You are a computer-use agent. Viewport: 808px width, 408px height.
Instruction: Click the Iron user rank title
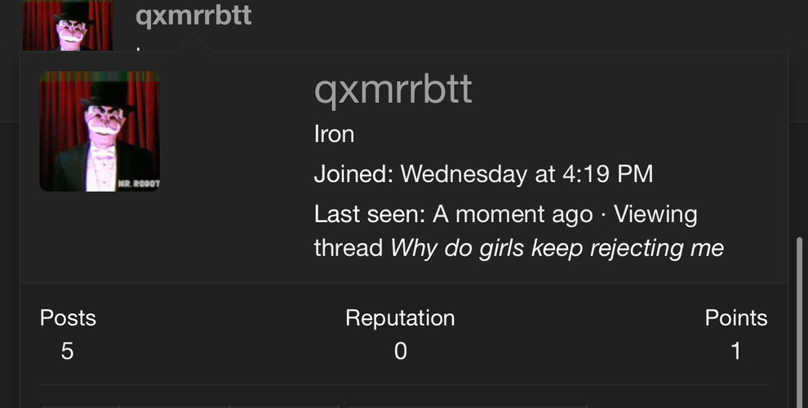pos(334,135)
